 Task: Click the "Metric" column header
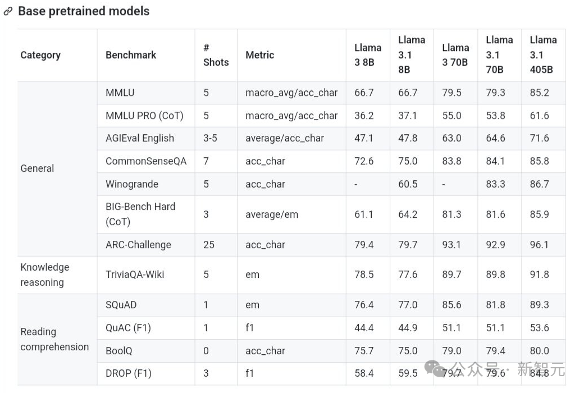[x=259, y=55]
